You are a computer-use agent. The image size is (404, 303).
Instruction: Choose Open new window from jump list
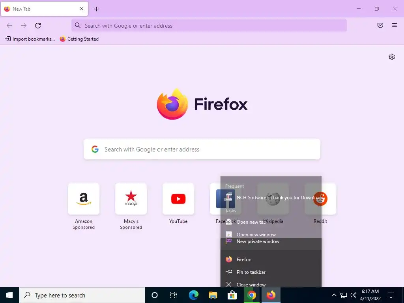coord(271,235)
